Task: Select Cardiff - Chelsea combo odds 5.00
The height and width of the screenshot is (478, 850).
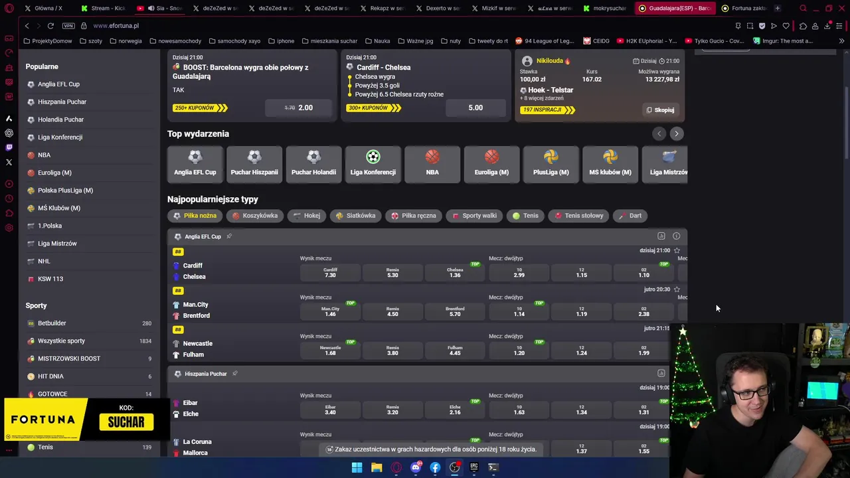Action: point(475,108)
